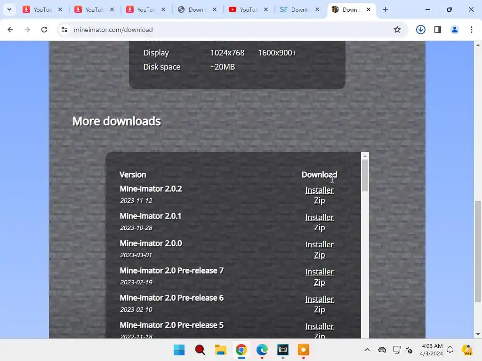Download Mine-imator 2.0.2 Zip
Image resolution: width=482 pixels, height=361 pixels.
tap(320, 200)
